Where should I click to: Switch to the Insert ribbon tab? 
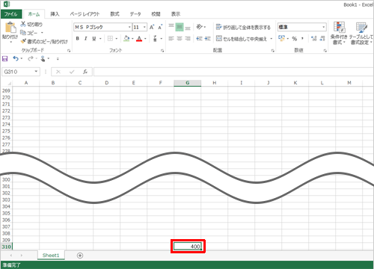[x=55, y=14]
